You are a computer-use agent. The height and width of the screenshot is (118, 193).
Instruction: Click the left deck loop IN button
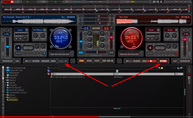pos(26,48)
